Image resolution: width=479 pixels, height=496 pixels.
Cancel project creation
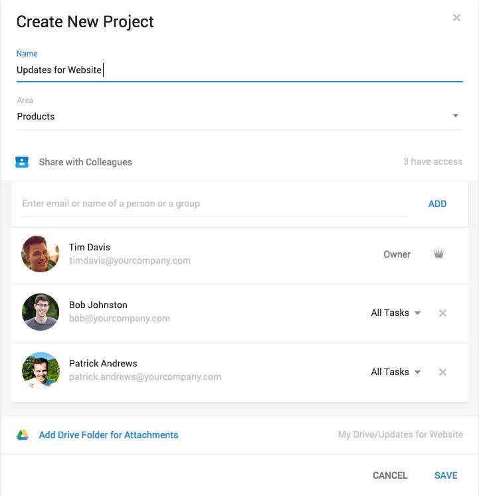pos(390,475)
